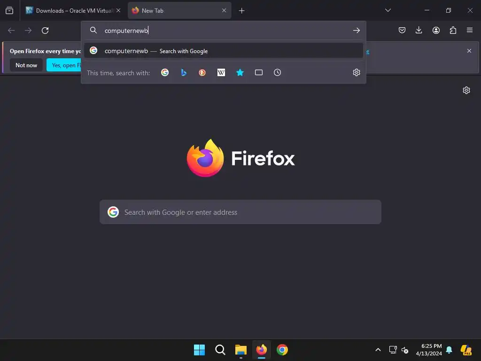This screenshot has height=361, width=481.
Task: Search history with clock icon
Action: tap(277, 72)
